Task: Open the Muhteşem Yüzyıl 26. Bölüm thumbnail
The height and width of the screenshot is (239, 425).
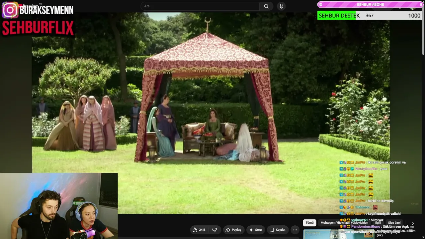Action: 338,234
